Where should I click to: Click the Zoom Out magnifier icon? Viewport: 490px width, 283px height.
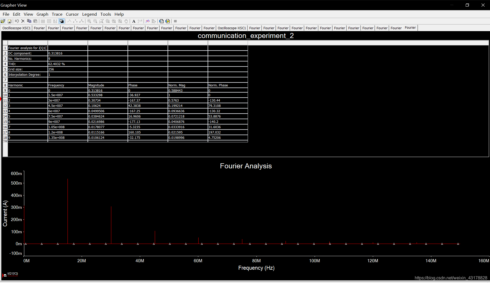[95, 21]
